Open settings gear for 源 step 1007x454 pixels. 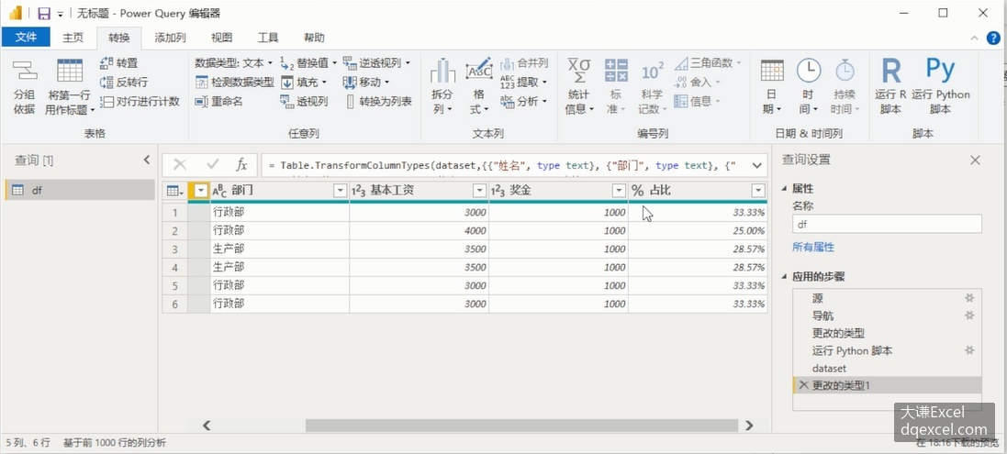(x=969, y=297)
